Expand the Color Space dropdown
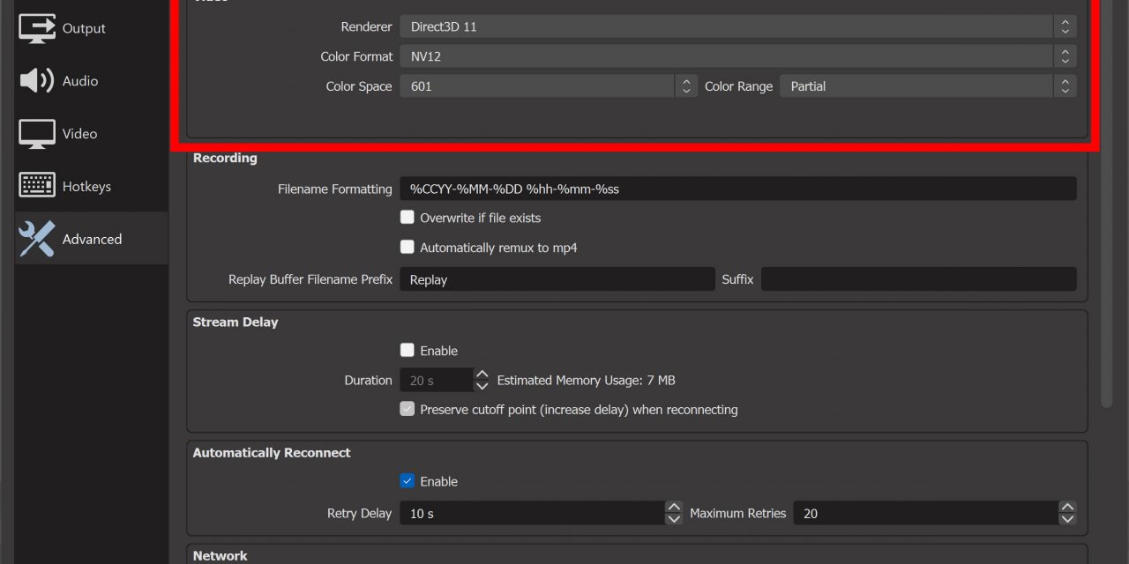Image resolution: width=1129 pixels, height=564 pixels. tap(547, 86)
